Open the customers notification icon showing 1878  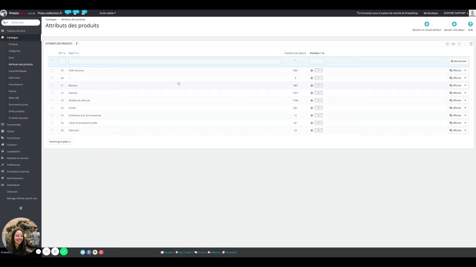[x=75, y=13]
